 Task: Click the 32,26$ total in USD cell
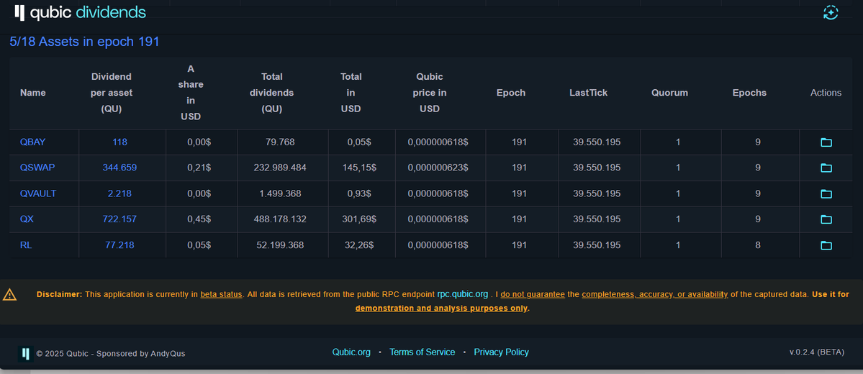click(x=359, y=245)
